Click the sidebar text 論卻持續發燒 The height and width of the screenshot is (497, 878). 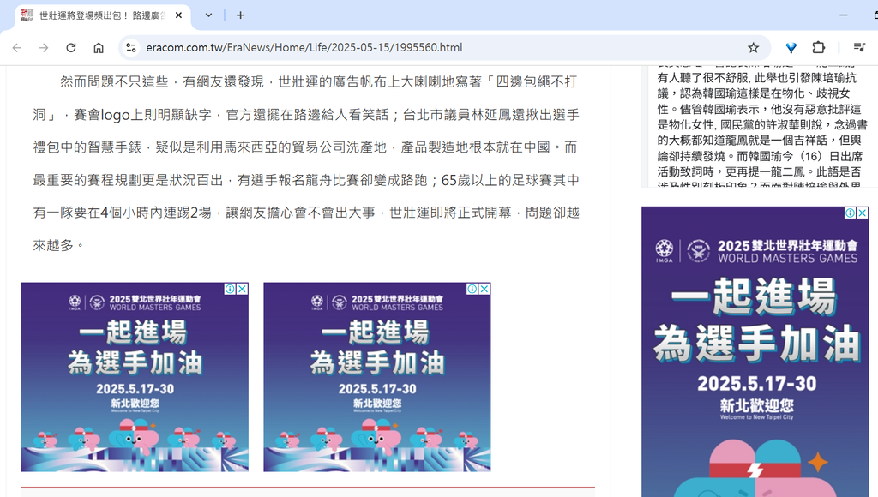click(x=691, y=156)
